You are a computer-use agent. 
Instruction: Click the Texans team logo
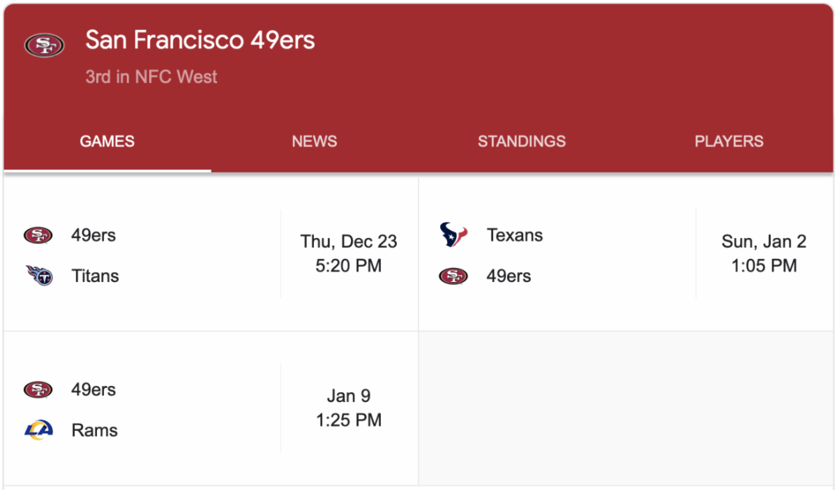[453, 235]
